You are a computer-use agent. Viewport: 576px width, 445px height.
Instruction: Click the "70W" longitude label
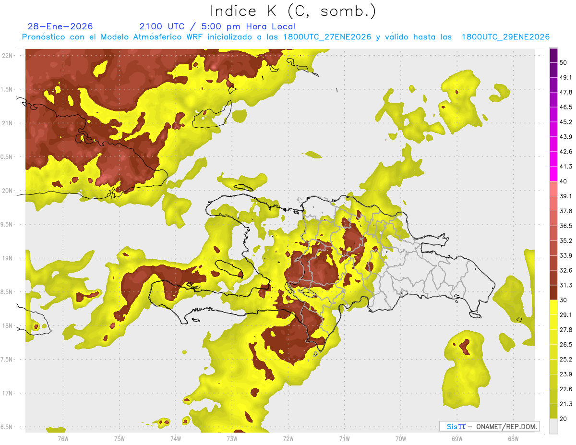pos(401,438)
